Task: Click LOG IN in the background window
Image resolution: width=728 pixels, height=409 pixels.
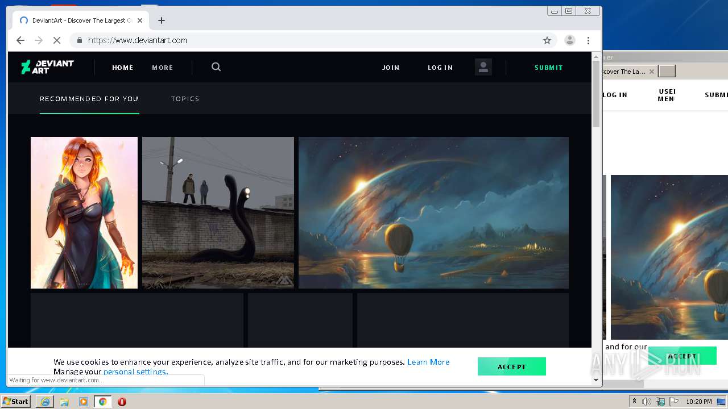Action: tap(615, 95)
